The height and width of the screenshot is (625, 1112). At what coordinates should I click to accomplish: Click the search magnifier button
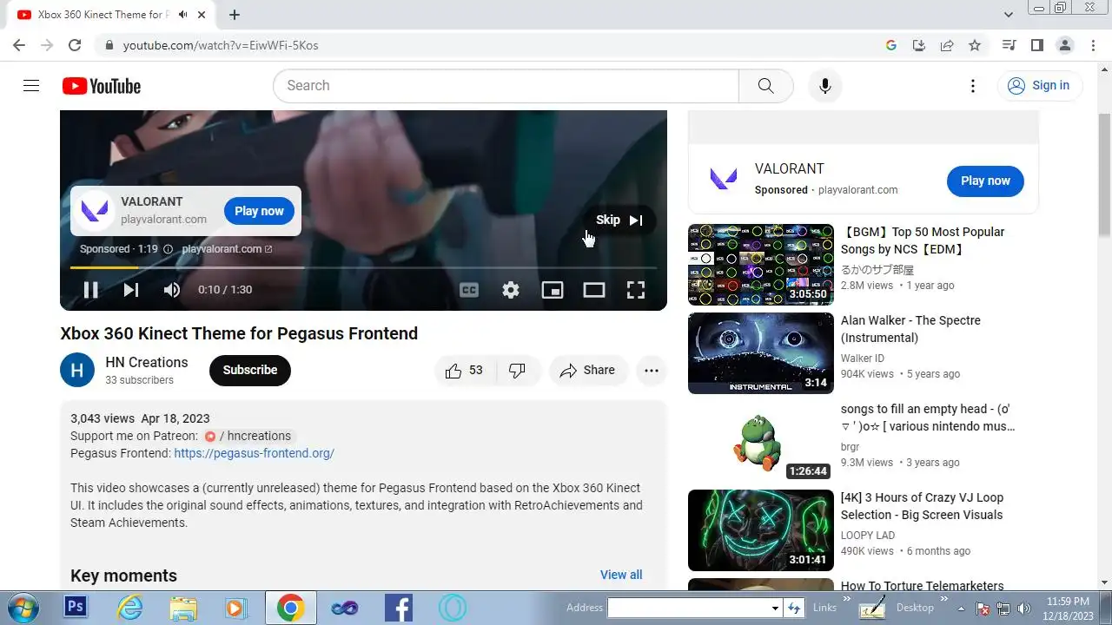[x=765, y=86]
